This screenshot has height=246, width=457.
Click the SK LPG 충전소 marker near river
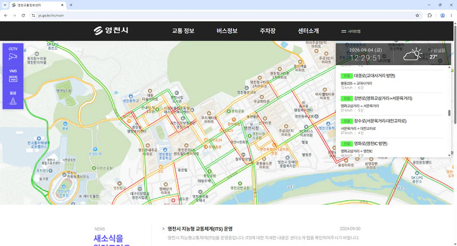tap(417, 177)
